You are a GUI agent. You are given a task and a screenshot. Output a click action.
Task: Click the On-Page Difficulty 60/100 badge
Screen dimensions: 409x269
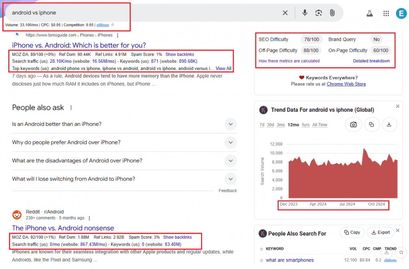381,50
